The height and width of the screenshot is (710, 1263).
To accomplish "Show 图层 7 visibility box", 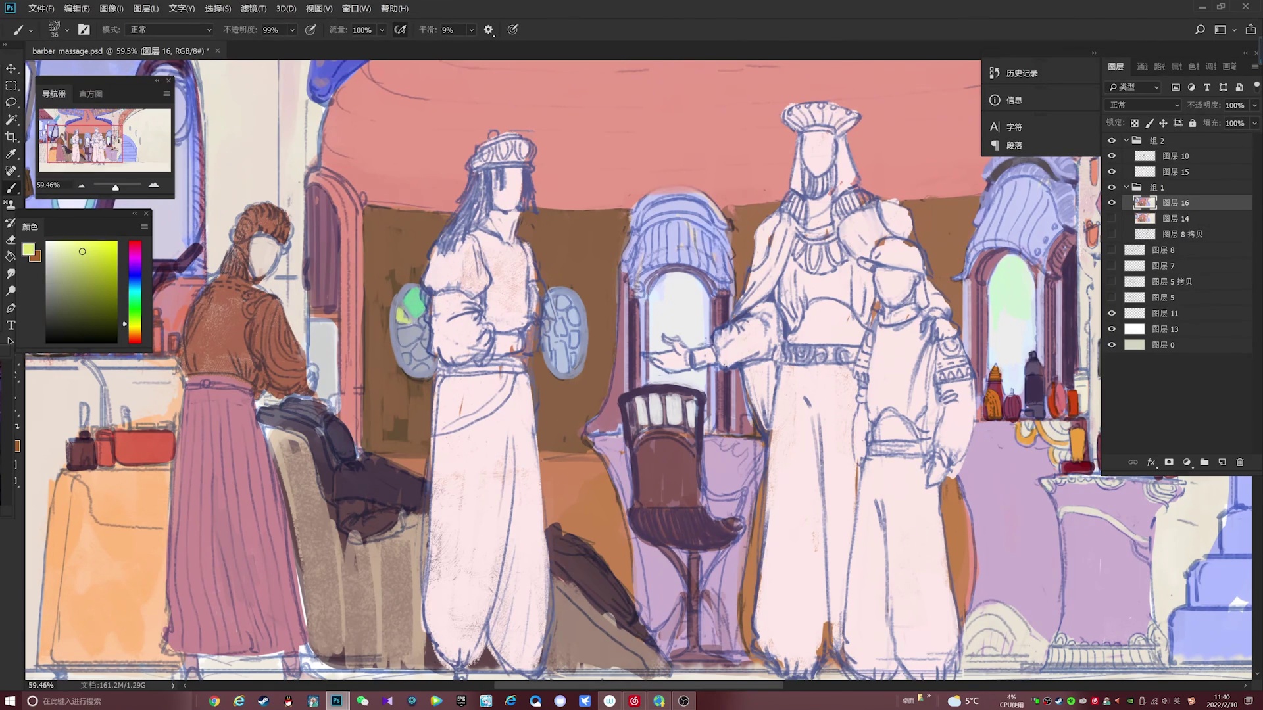I will tap(1112, 266).
